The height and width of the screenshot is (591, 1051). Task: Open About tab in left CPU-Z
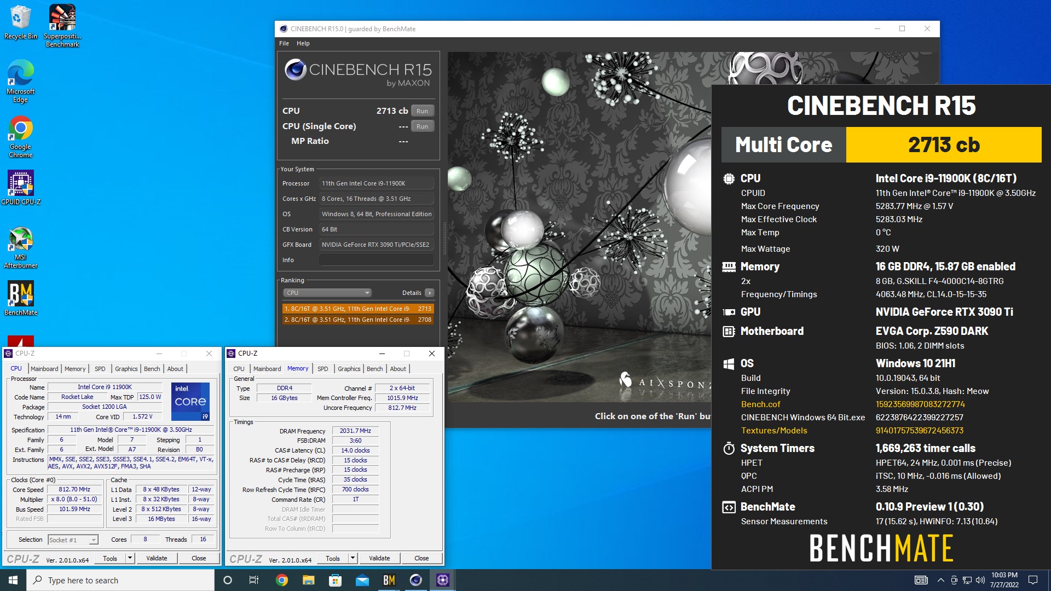(x=175, y=369)
